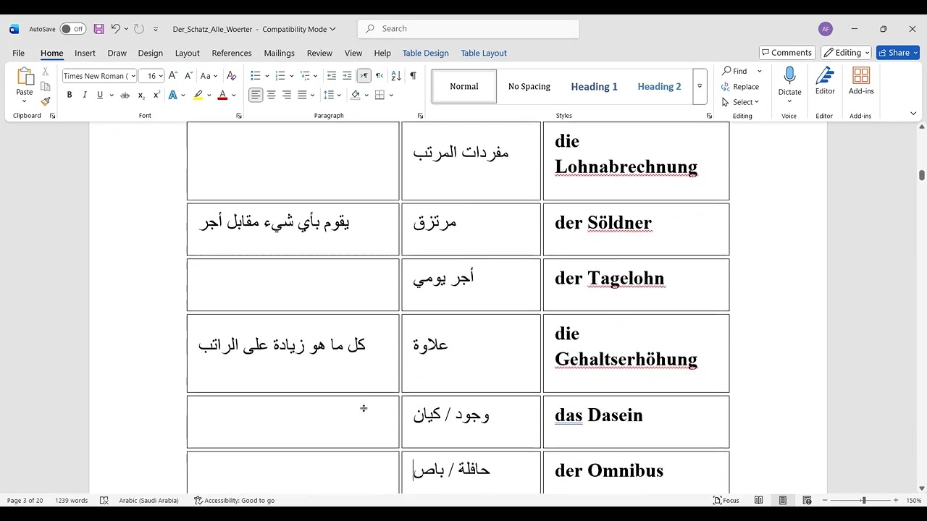
Task: Open line spacing dropdown
Action: pos(339,95)
